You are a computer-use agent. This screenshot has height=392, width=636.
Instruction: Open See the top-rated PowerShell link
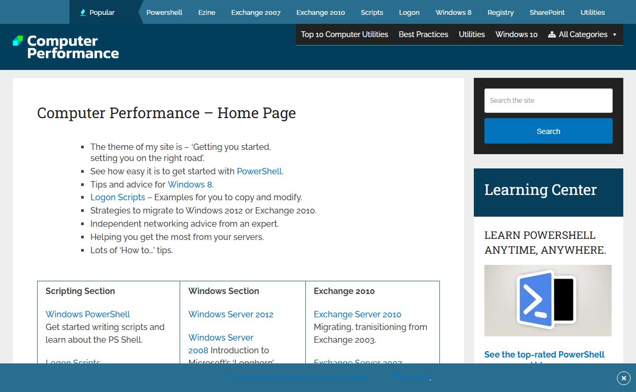544,354
